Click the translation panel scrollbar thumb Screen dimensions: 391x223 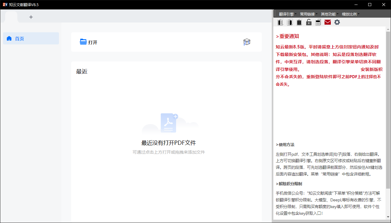[x=388, y=110]
